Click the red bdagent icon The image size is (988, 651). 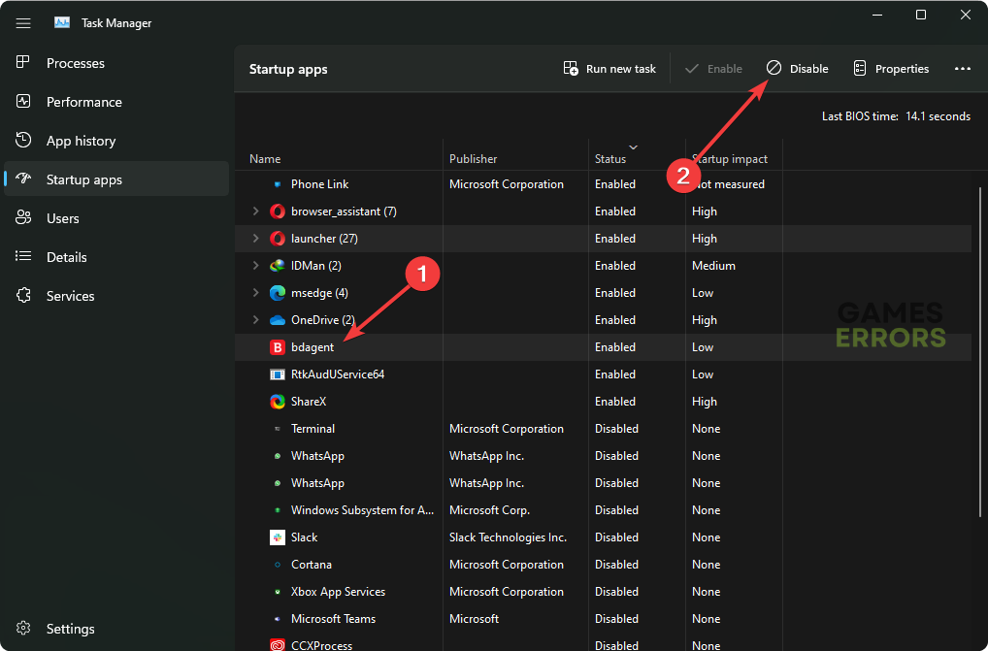(278, 347)
